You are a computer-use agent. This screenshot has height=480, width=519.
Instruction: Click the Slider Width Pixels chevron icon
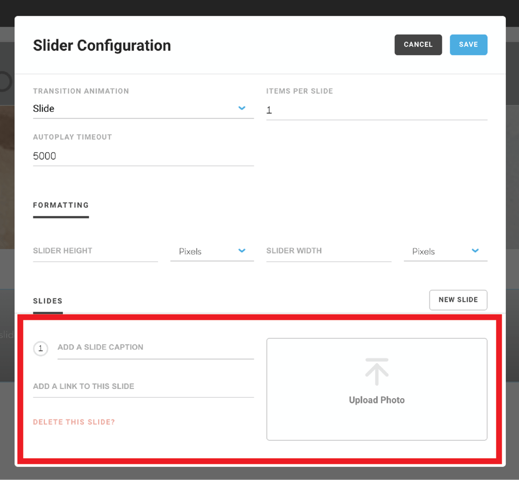pyautogui.click(x=475, y=251)
